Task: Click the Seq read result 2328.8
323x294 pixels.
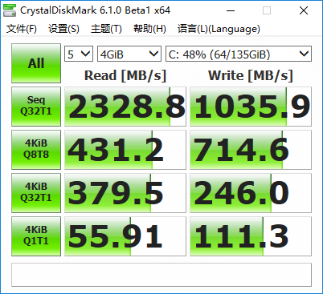Action: click(x=125, y=107)
